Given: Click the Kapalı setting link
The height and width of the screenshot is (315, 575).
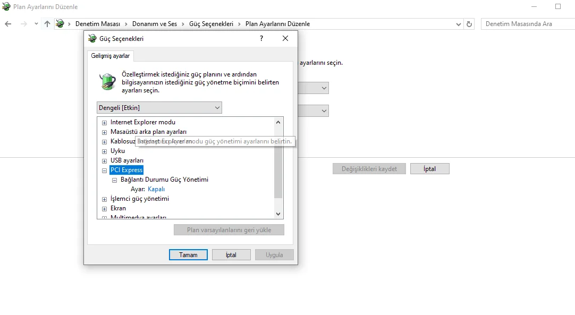Looking at the screenshot, I should click(x=156, y=189).
